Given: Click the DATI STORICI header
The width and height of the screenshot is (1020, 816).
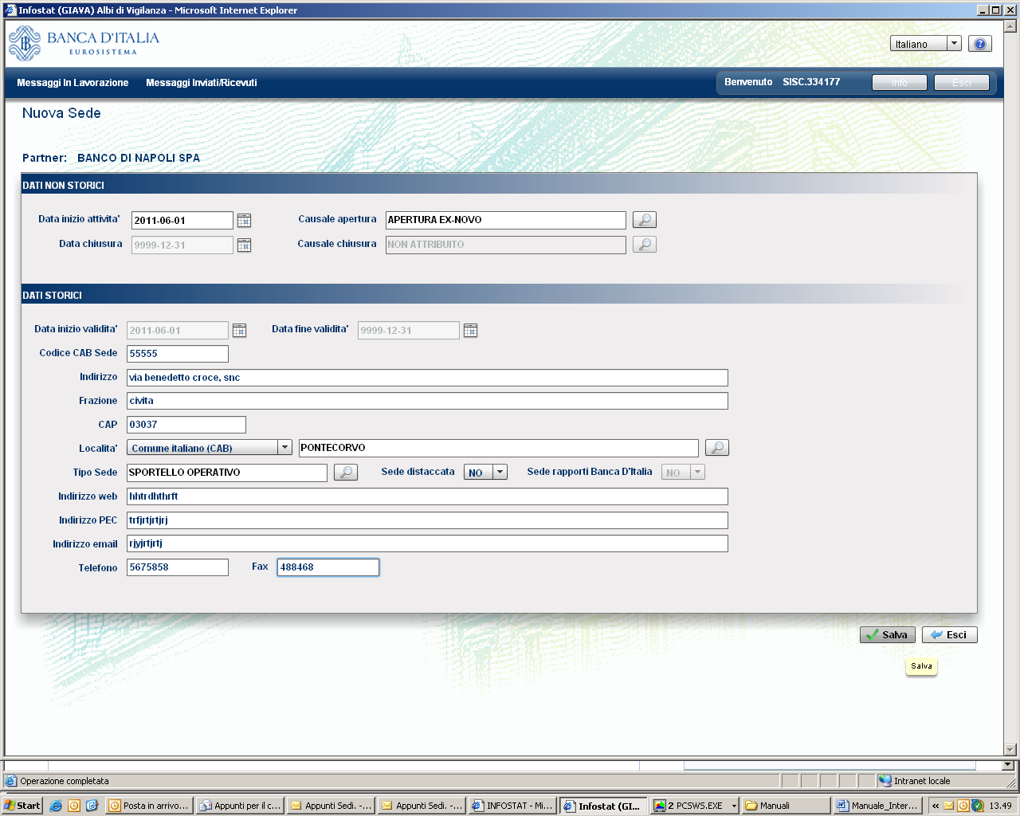Looking at the screenshot, I should click(52, 295).
